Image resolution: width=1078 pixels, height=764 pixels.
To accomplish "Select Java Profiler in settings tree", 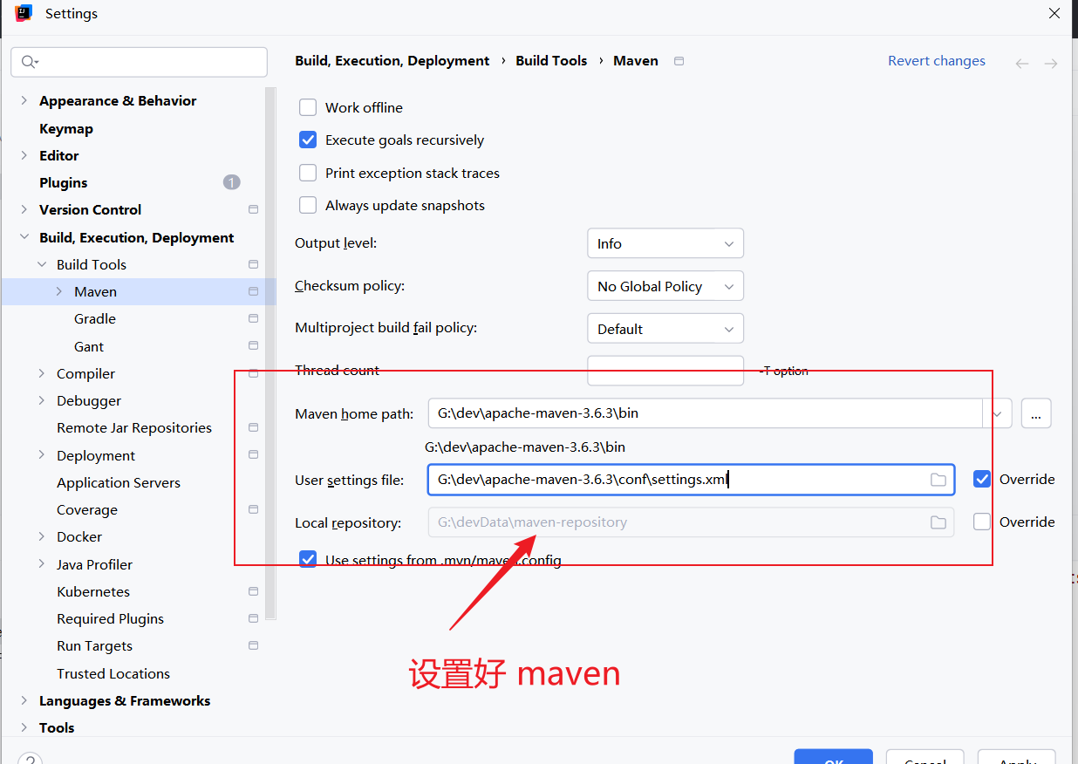I will [94, 564].
